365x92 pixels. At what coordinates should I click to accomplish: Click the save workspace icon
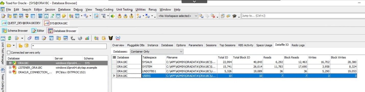click(201, 16)
